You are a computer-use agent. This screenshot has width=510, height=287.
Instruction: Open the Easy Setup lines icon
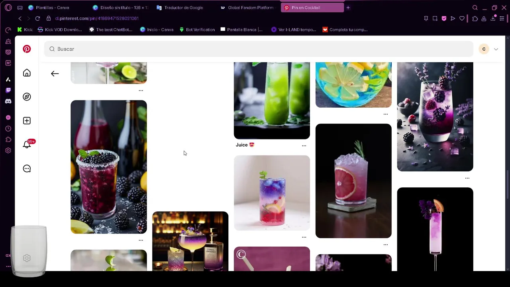(502, 18)
